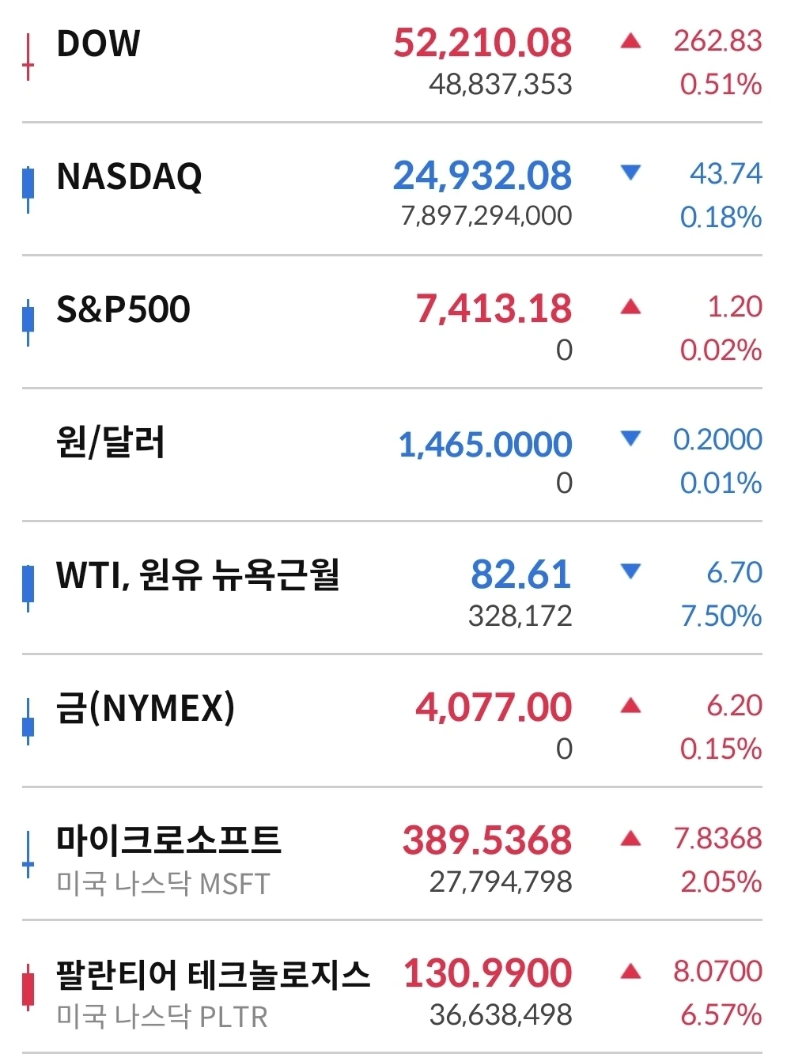
Task: Tap the S&P500 candlestick icon
Action: click(28, 322)
